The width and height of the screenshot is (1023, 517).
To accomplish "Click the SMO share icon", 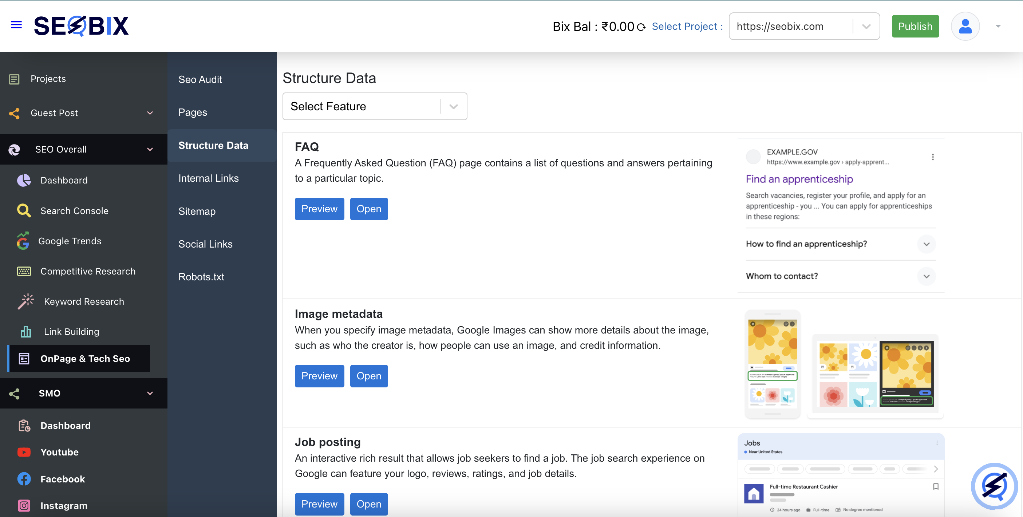I will [14, 394].
